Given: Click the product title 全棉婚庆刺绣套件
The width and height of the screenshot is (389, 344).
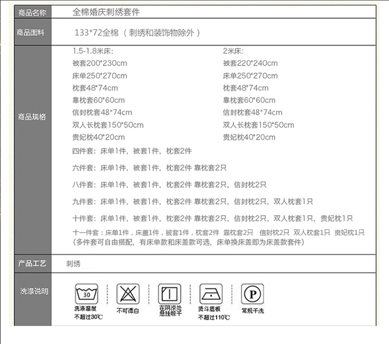Looking at the screenshot, I should coord(106,11).
